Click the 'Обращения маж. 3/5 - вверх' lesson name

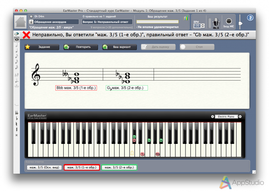point(51,27)
